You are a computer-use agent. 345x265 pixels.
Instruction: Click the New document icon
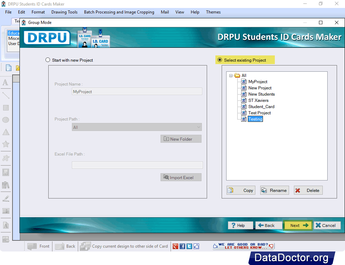point(9,68)
